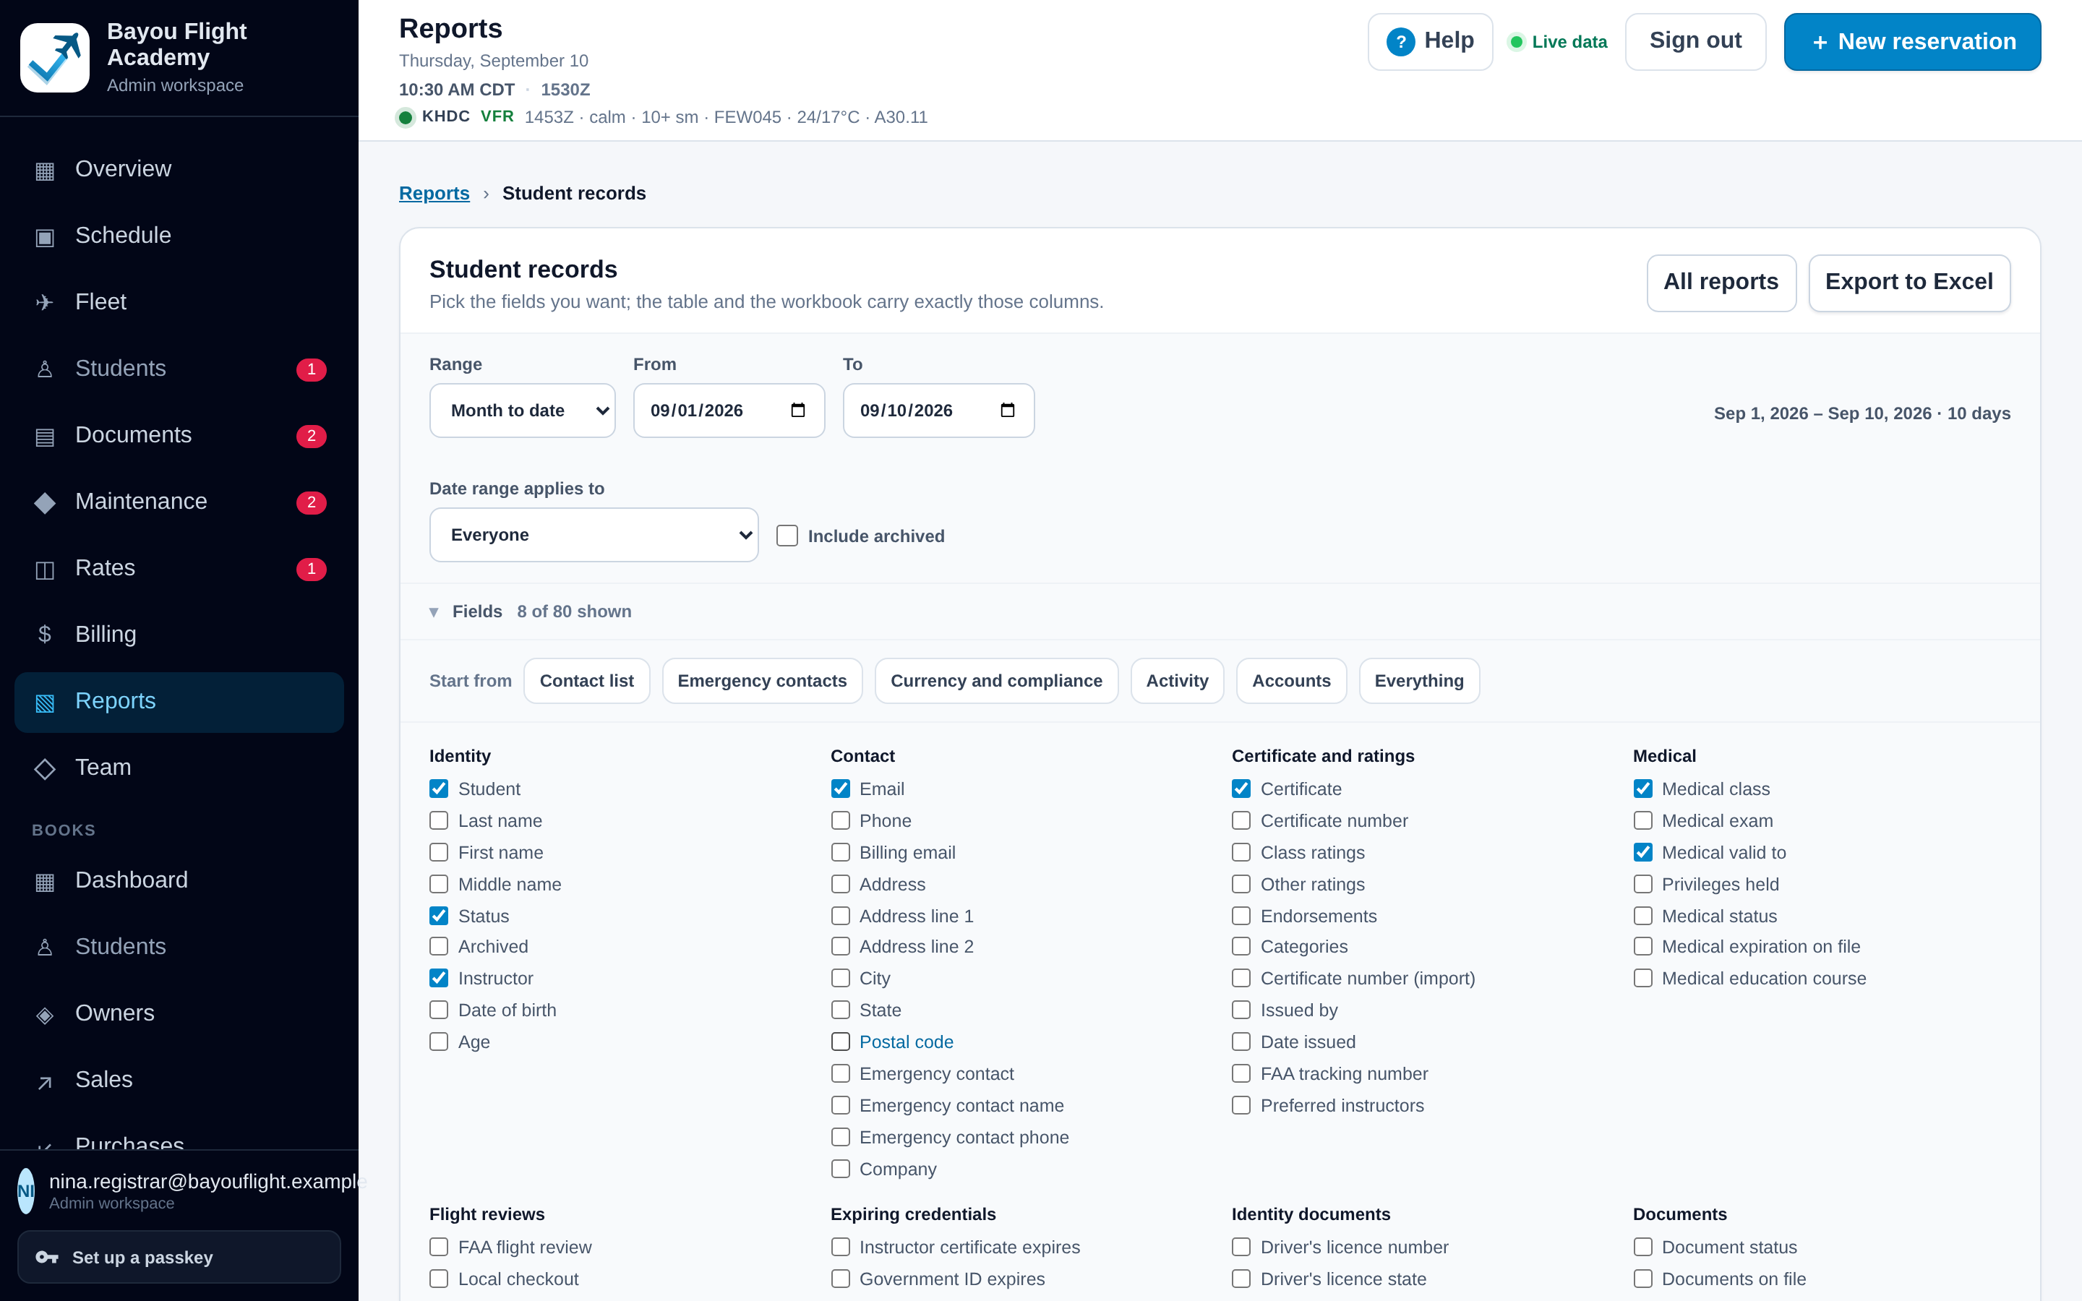Screen dimensions: 2082x1301
Task: Follow the Reports breadcrumb link
Action: (x=434, y=194)
